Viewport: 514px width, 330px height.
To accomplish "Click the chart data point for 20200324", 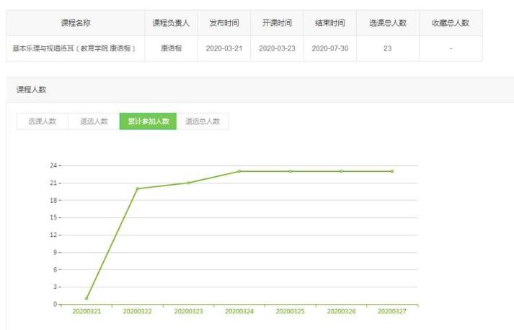I will (x=239, y=171).
